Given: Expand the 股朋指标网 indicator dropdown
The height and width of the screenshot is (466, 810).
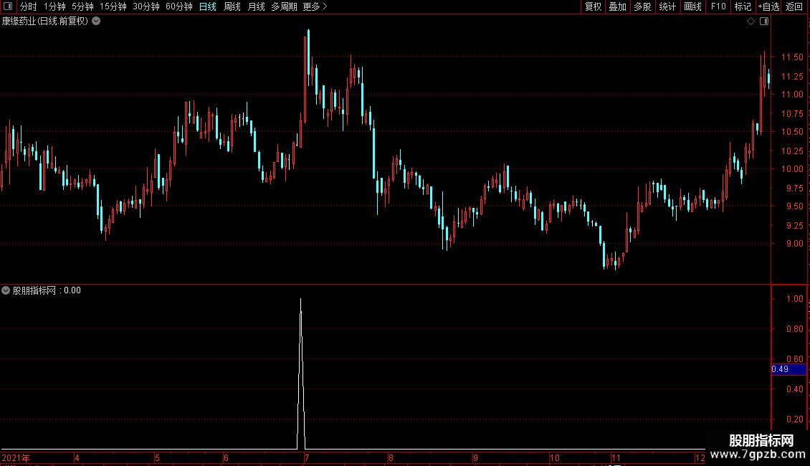Looking at the screenshot, I should click(6, 290).
